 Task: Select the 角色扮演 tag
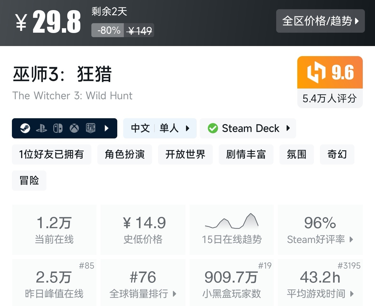point(124,154)
